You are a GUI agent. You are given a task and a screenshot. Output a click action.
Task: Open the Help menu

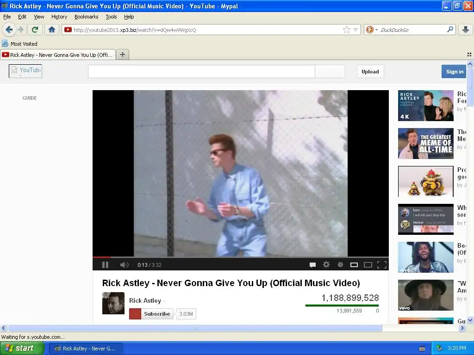[x=129, y=17]
